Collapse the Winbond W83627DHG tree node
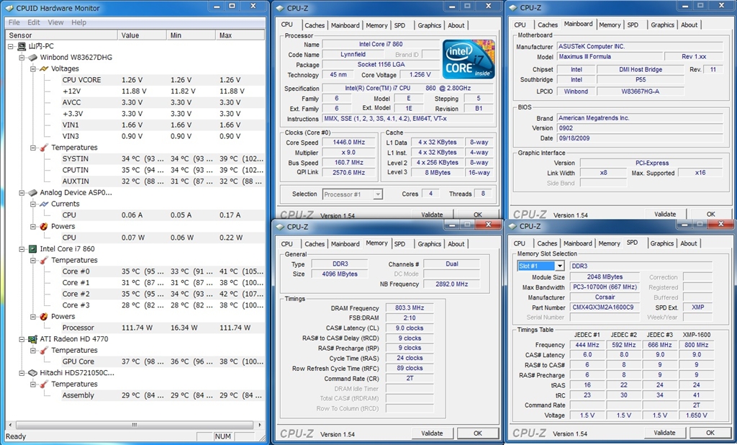The width and height of the screenshot is (737, 445). click(22, 58)
